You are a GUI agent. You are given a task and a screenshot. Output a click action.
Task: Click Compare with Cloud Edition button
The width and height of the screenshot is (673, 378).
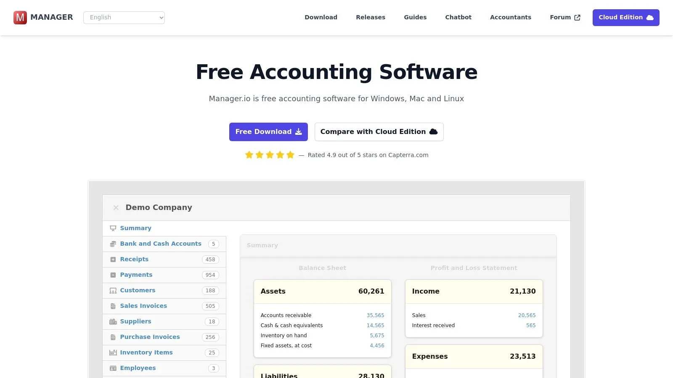(379, 132)
